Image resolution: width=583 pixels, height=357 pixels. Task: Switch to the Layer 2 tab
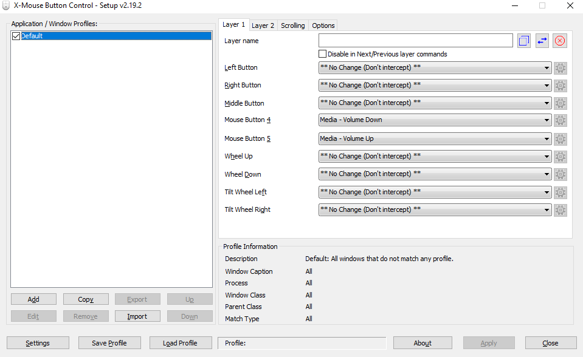click(263, 25)
